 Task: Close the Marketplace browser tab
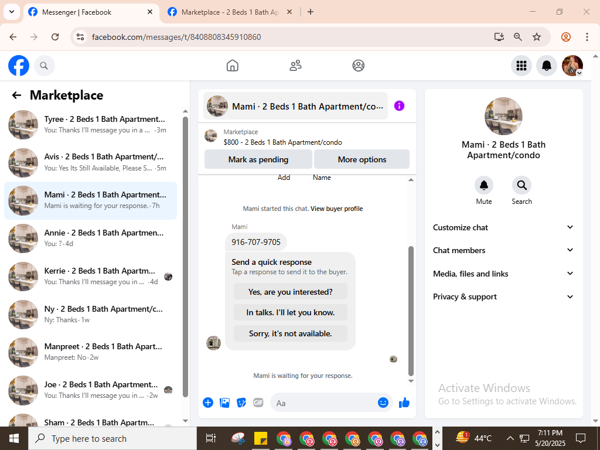pos(289,12)
